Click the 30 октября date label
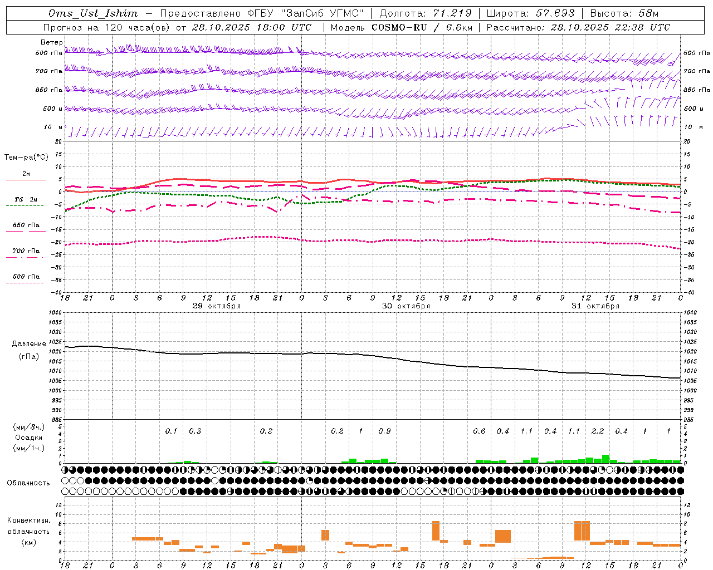The image size is (713, 570). (406, 306)
